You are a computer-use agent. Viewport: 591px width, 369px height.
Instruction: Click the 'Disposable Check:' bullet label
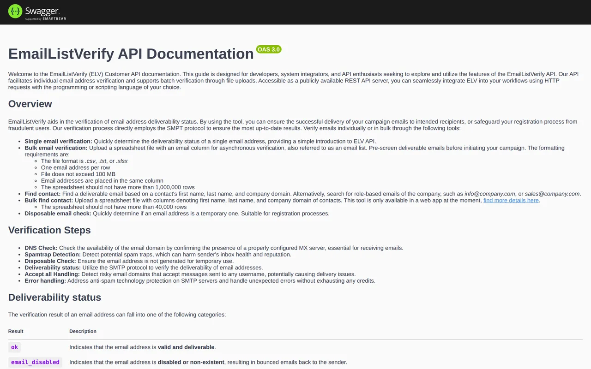(x=50, y=261)
